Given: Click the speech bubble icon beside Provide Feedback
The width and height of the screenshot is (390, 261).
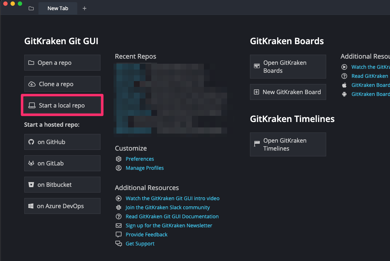Looking at the screenshot, I should click(x=118, y=235).
